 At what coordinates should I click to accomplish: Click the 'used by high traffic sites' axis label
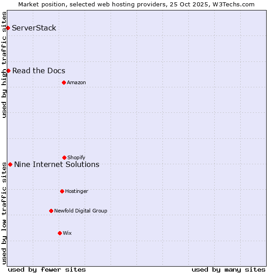tap(4, 65)
